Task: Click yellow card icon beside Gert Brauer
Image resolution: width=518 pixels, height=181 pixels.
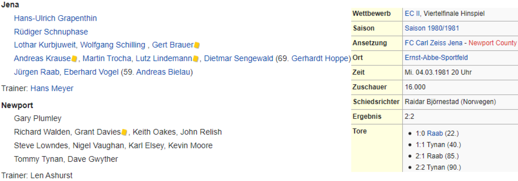Action: pos(197,45)
